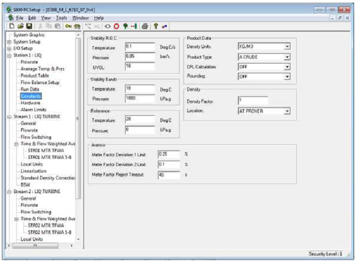
Task: Click the UVOL input field
Action: [x=140, y=66]
